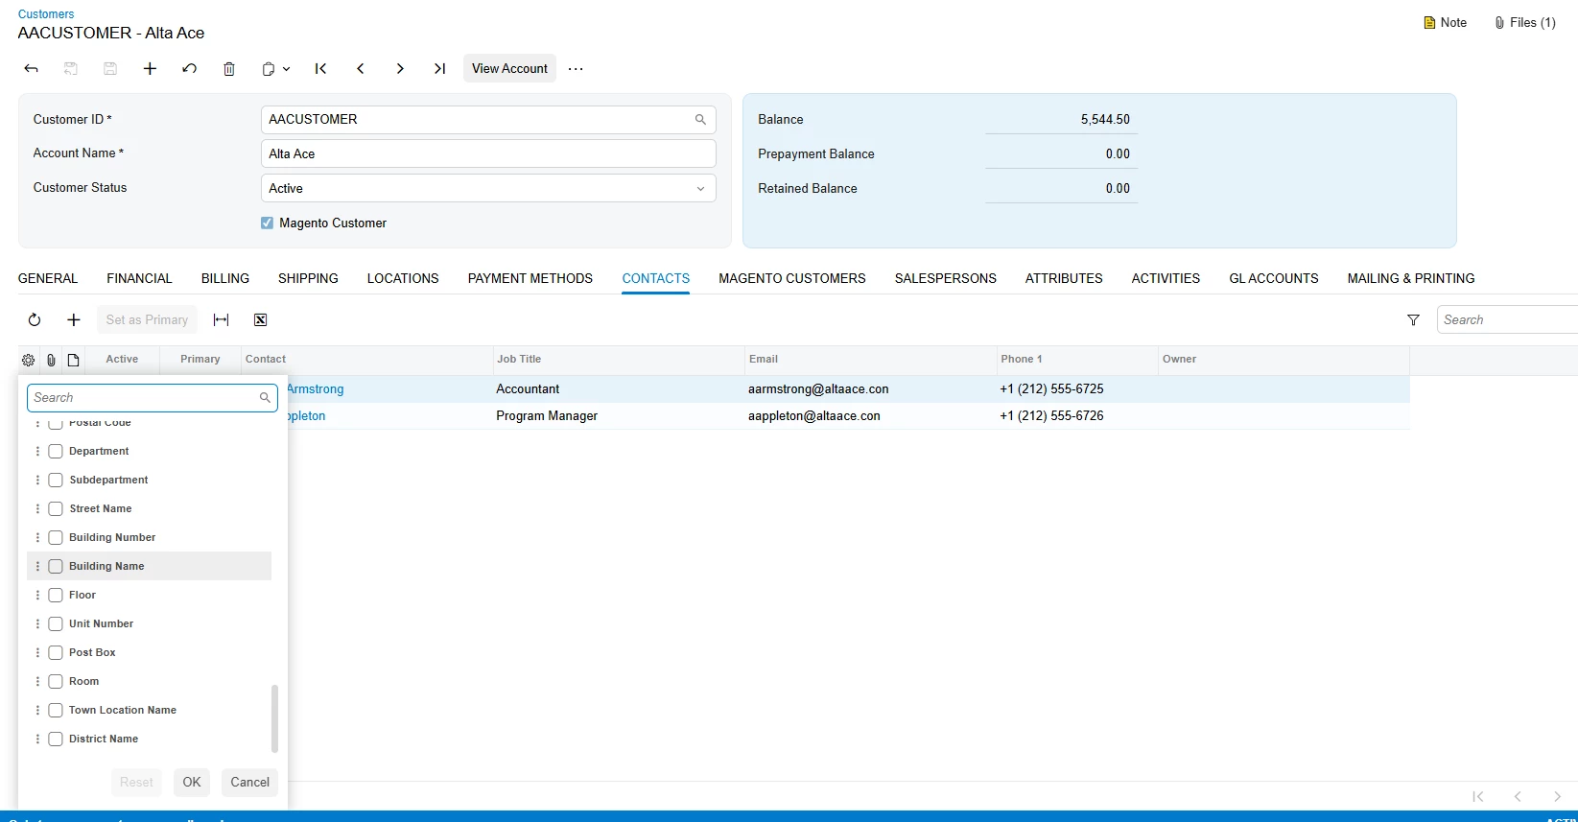Click the back arrow toolbar icon
Screen dimensions: 1578x822
[x=32, y=69]
